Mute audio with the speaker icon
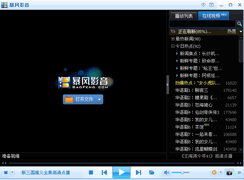The height and width of the screenshot is (180, 244). pyautogui.click(x=166, y=172)
